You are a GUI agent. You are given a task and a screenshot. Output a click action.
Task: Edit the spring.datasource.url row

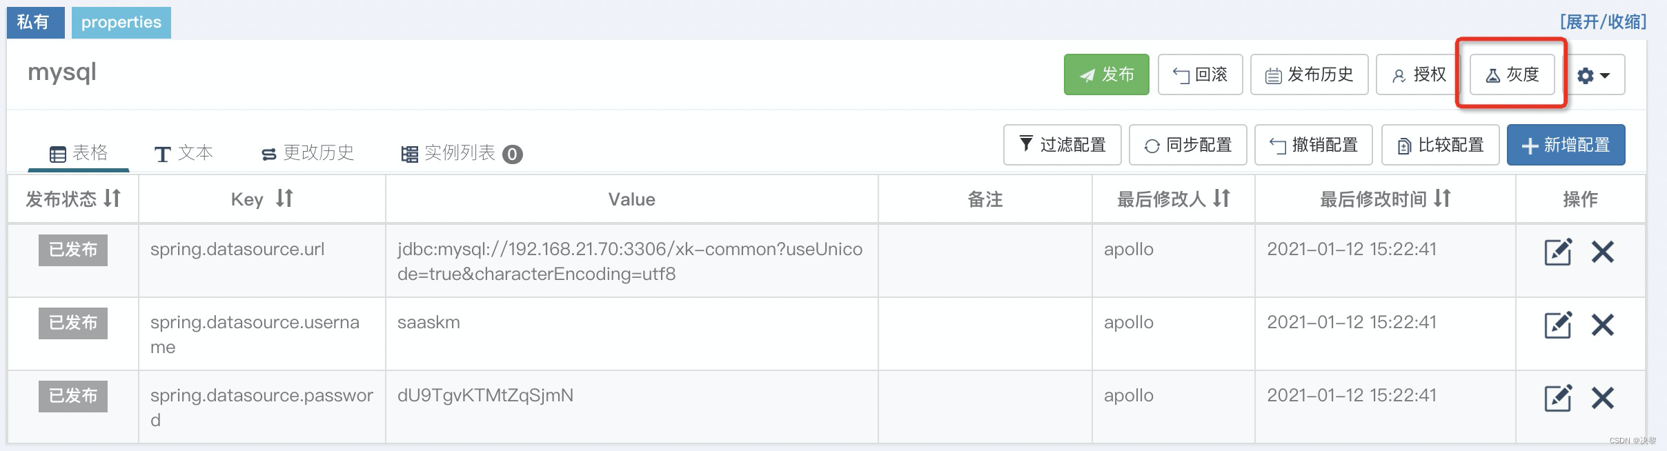pyautogui.click(x=1557, y=252)
